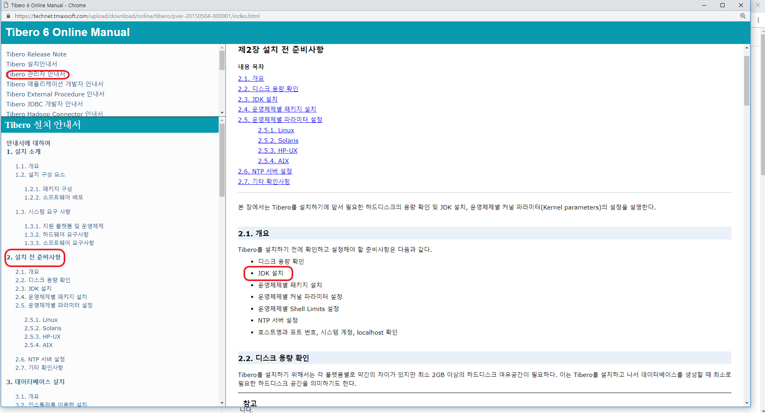Open Tibero Hadoop Connector 안내서
The image size is (765, 413).
click(x=54, y=114)
